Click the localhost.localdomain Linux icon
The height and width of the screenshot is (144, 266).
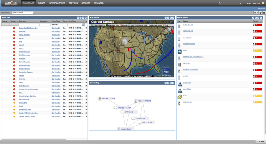click(x=179, y=71)
